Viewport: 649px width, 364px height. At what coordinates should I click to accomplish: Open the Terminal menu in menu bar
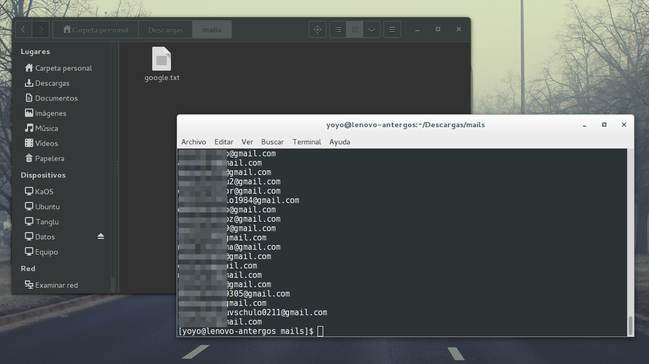(x=307, y=142)
